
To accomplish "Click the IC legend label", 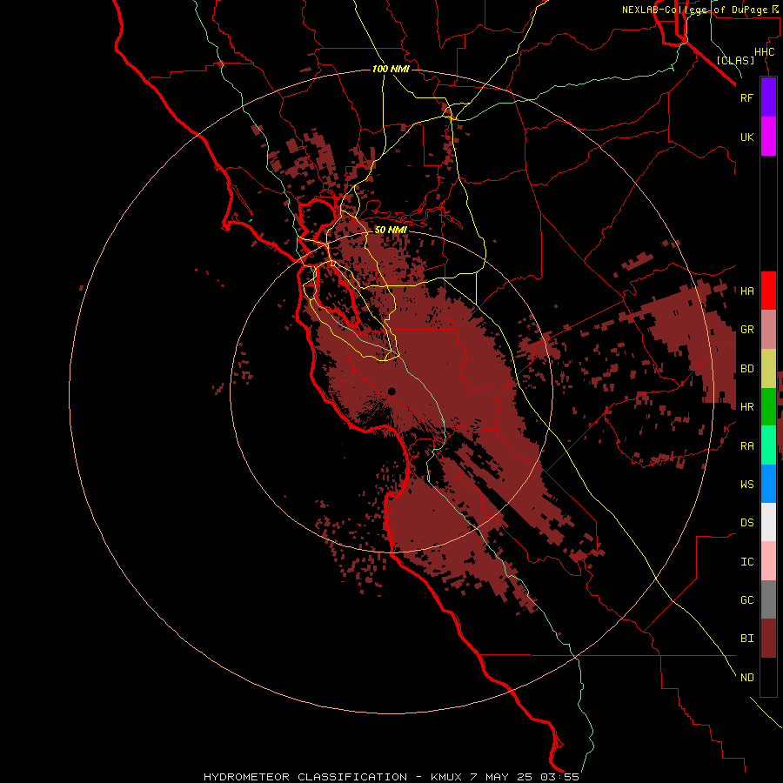I will click(747, 562).
